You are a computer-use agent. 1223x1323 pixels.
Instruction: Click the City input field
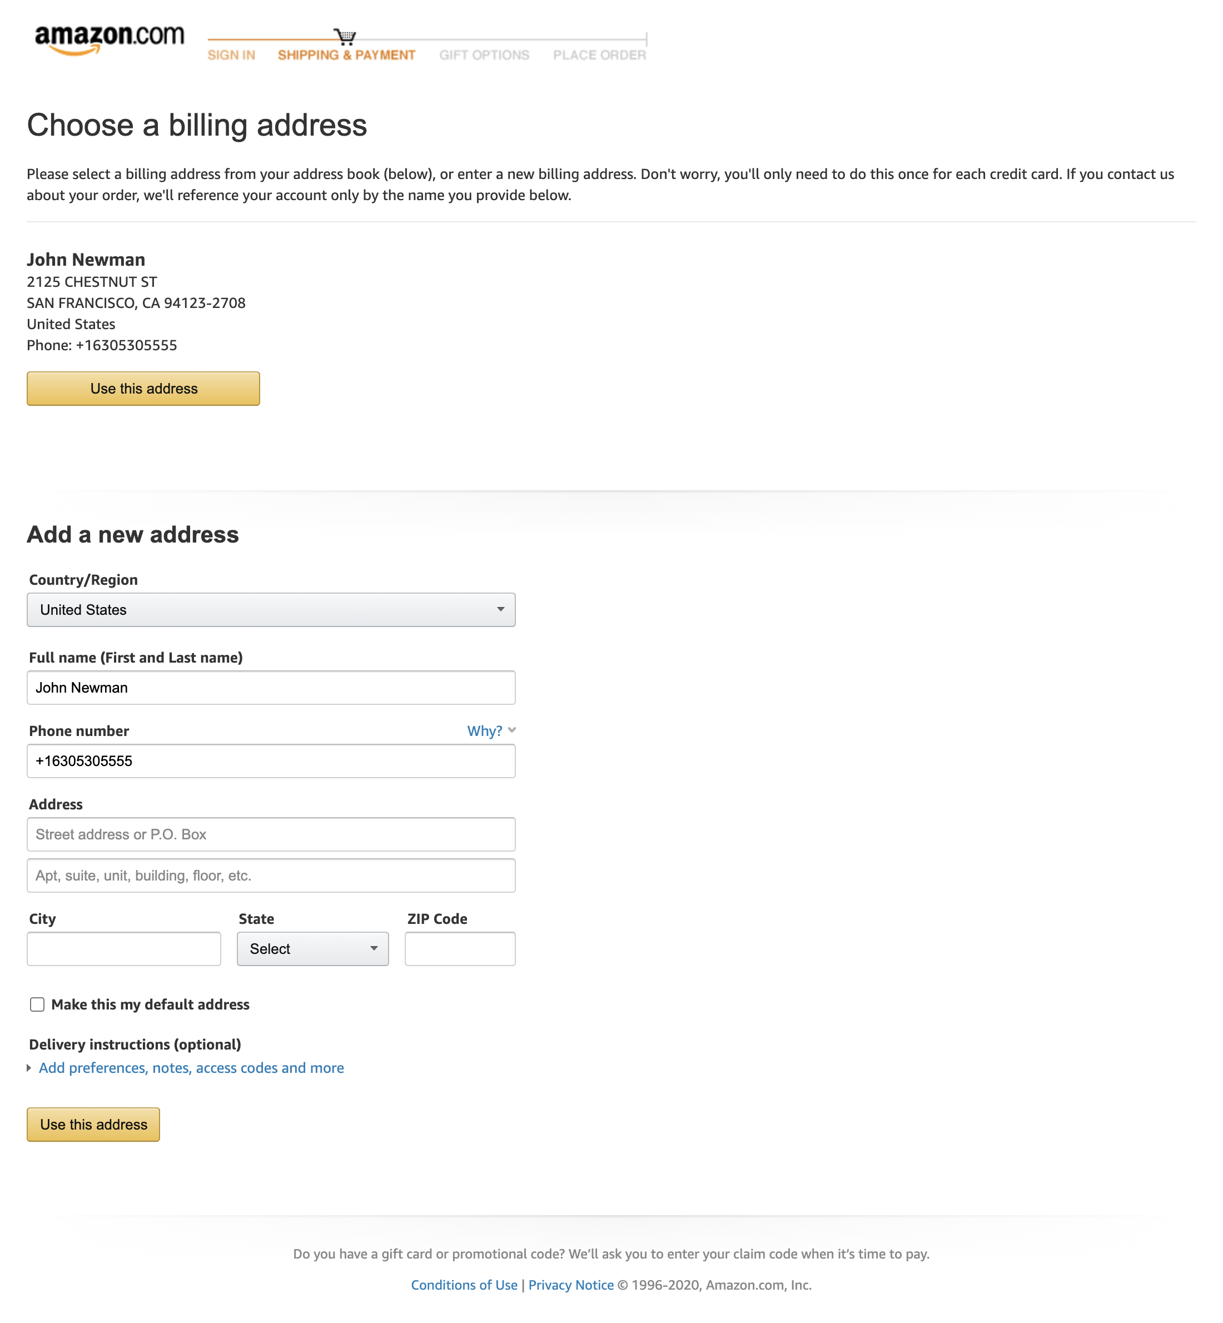click(124, 948)
